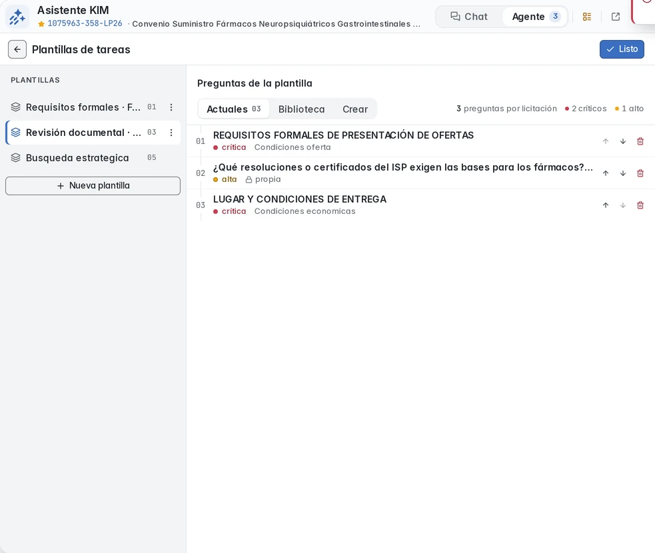Create a new template with Nueva plantilla
Viewport: 655px width, 553px height.
point(93,185)
